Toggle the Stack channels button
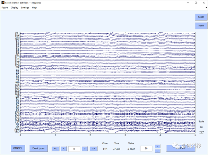208x155 pixels. coord(201,17)
